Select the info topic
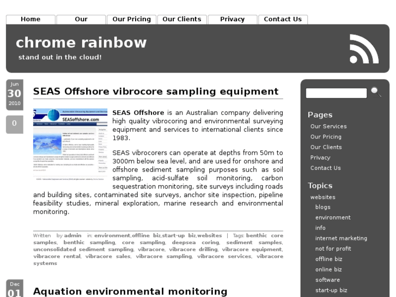Screen dimensions: 396x297 pos(320,228)
